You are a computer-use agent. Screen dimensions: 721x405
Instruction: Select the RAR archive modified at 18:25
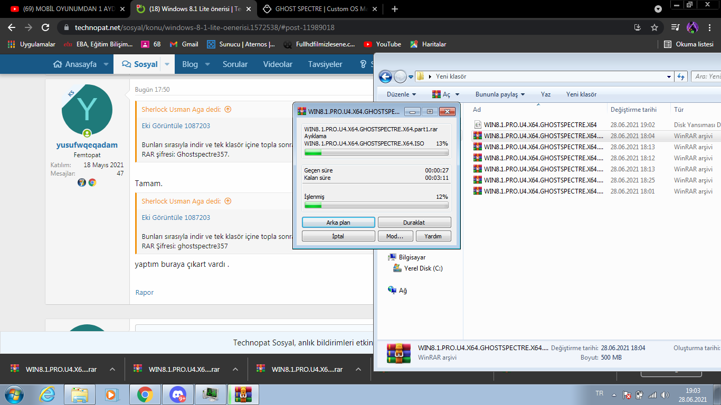pyautogui.click(x=596, y=180)
